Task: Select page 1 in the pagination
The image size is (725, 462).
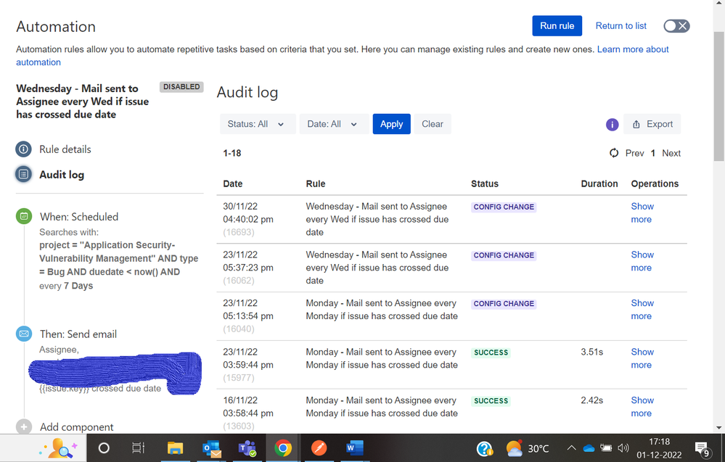Action: coord(653,153)
